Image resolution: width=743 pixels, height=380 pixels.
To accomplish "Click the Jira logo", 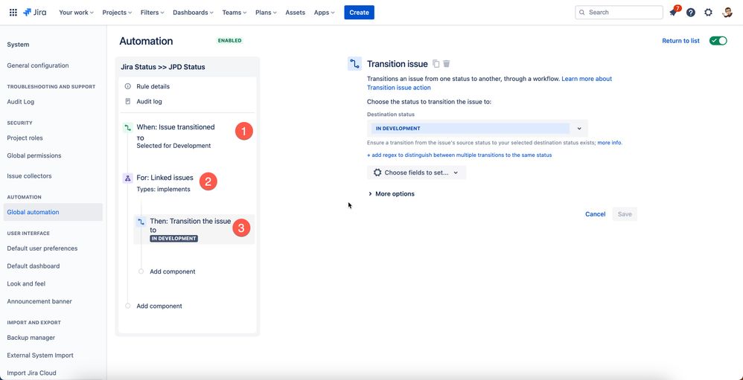I will pos(34,13).
